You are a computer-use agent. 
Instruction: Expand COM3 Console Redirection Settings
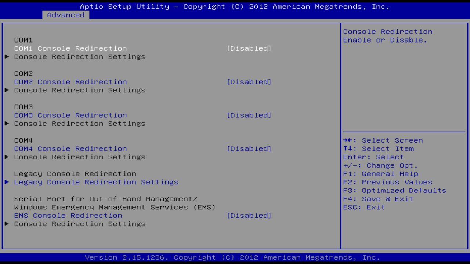coord(79,123)
